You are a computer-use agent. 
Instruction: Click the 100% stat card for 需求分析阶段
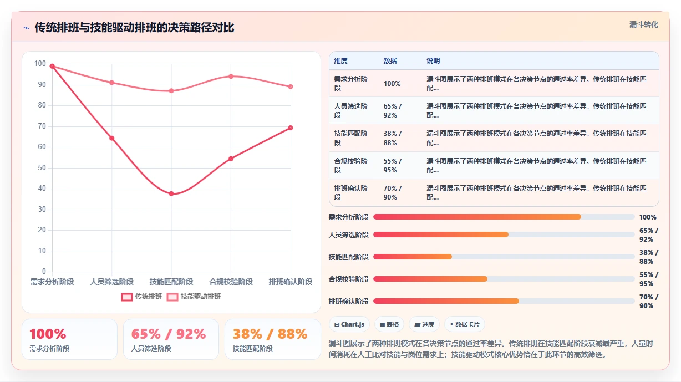pos(69,339)
